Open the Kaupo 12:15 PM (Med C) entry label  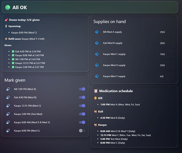click(x=27, y=106)
